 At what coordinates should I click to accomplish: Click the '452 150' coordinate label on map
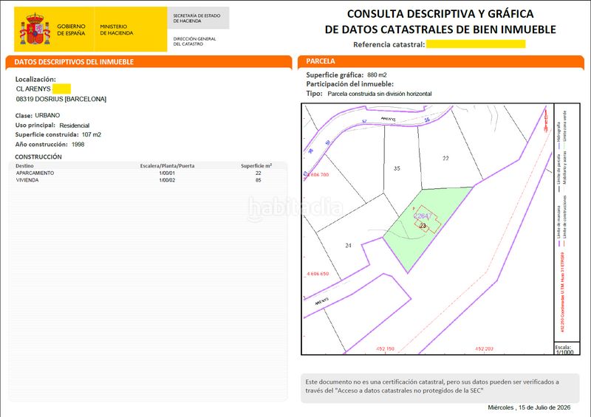385,349
